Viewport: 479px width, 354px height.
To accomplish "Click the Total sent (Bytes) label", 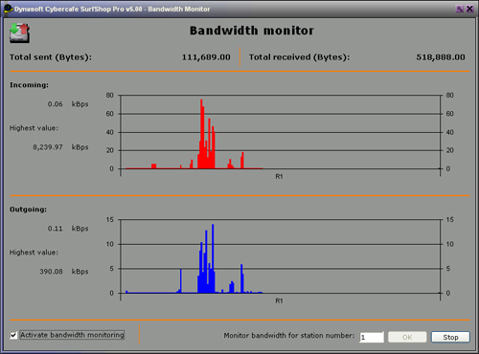I will click(x=51, y=57).
